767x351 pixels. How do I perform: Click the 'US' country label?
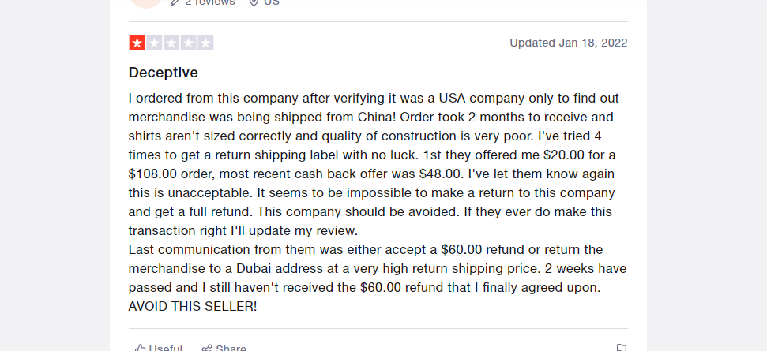[272, 2]
